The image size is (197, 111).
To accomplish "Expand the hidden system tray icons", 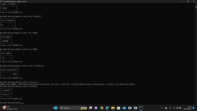I will coord(162,108).
